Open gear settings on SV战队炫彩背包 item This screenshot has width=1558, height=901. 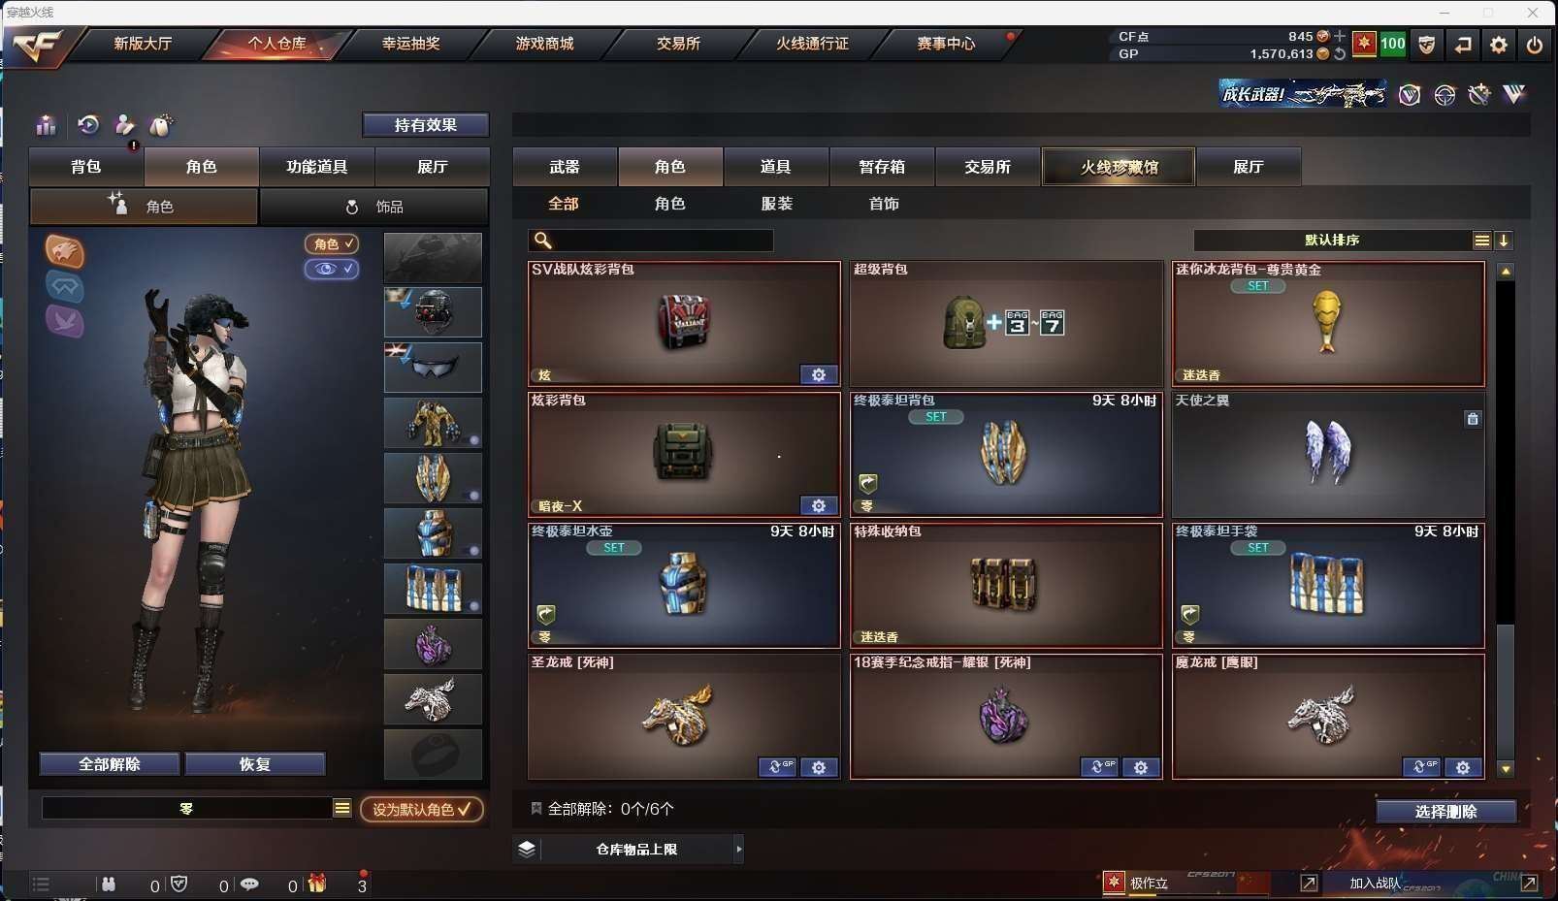tap(819, 374)
